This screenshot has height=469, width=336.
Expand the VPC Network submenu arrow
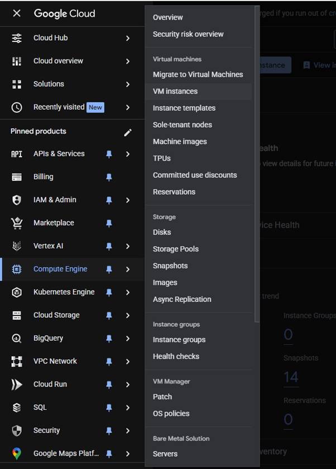tap(128, 361)
